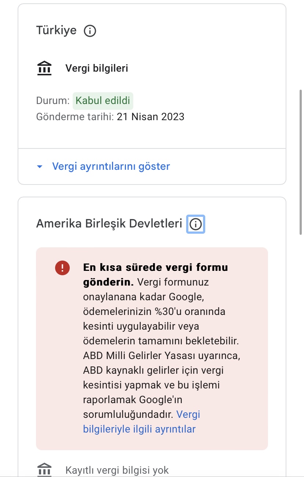Click the vertical page scrollbar
This screenshot has width=304, height=477.
coord(301,162)
